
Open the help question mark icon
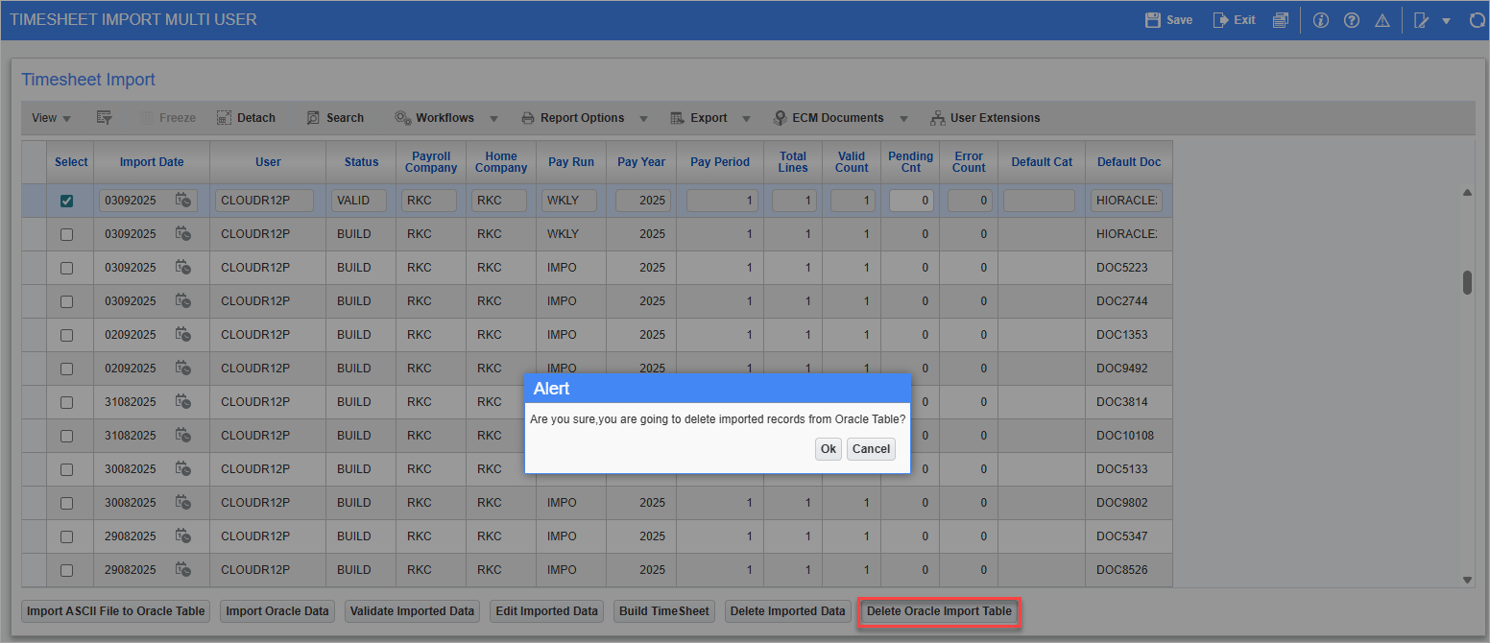[x=1351, y=19]
